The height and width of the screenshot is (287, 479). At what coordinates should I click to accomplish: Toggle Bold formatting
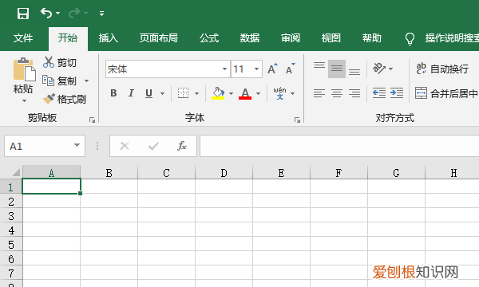[x=113, y=93]
